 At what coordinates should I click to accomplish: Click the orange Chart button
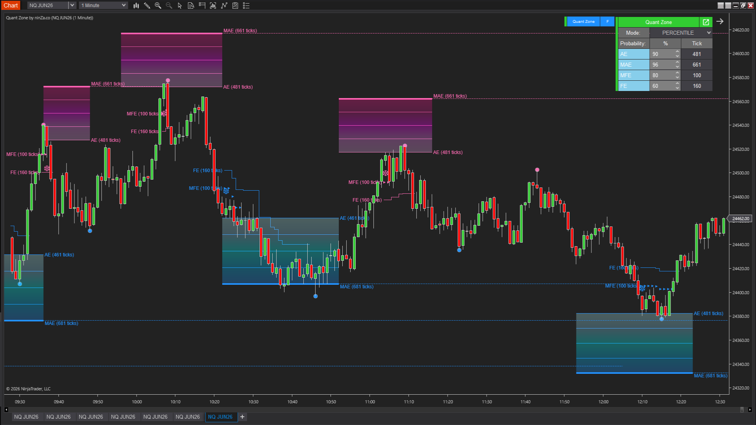click(x=11, y=6)
